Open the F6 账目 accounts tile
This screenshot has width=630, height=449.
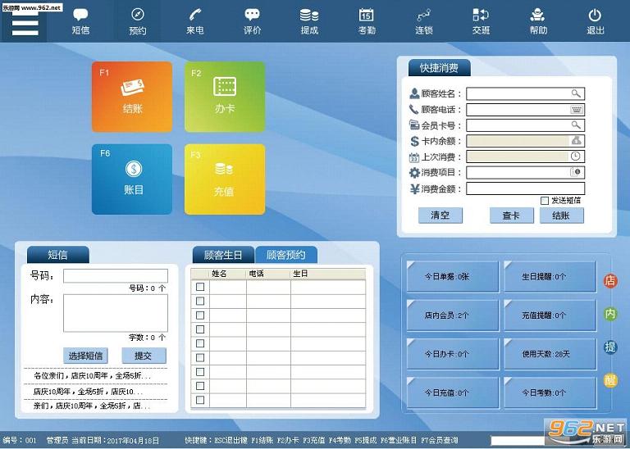[132, 179]
